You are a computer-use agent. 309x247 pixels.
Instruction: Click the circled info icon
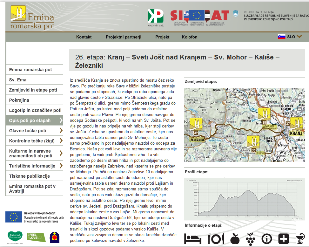coord(267,238)
